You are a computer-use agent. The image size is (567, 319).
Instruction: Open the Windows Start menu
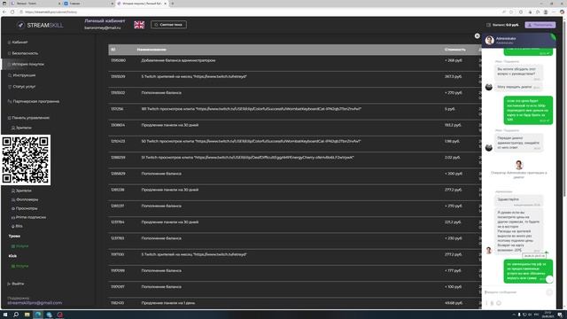pos(5,315)
